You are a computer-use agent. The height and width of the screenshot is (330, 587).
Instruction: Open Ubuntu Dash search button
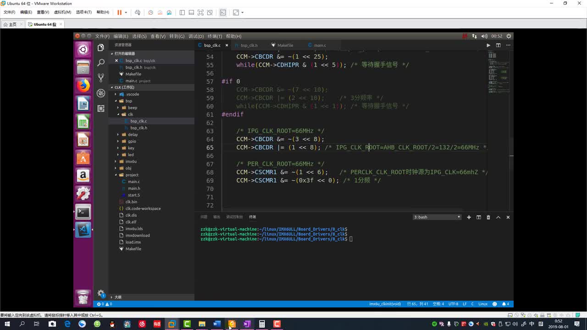click(83, 49)
